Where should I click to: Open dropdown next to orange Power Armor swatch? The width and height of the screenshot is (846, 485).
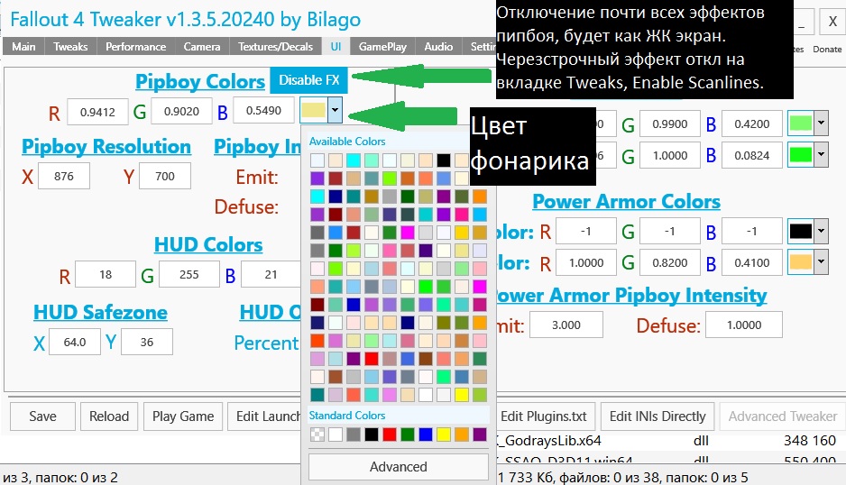pyautogui.click(x=821, y=262)
